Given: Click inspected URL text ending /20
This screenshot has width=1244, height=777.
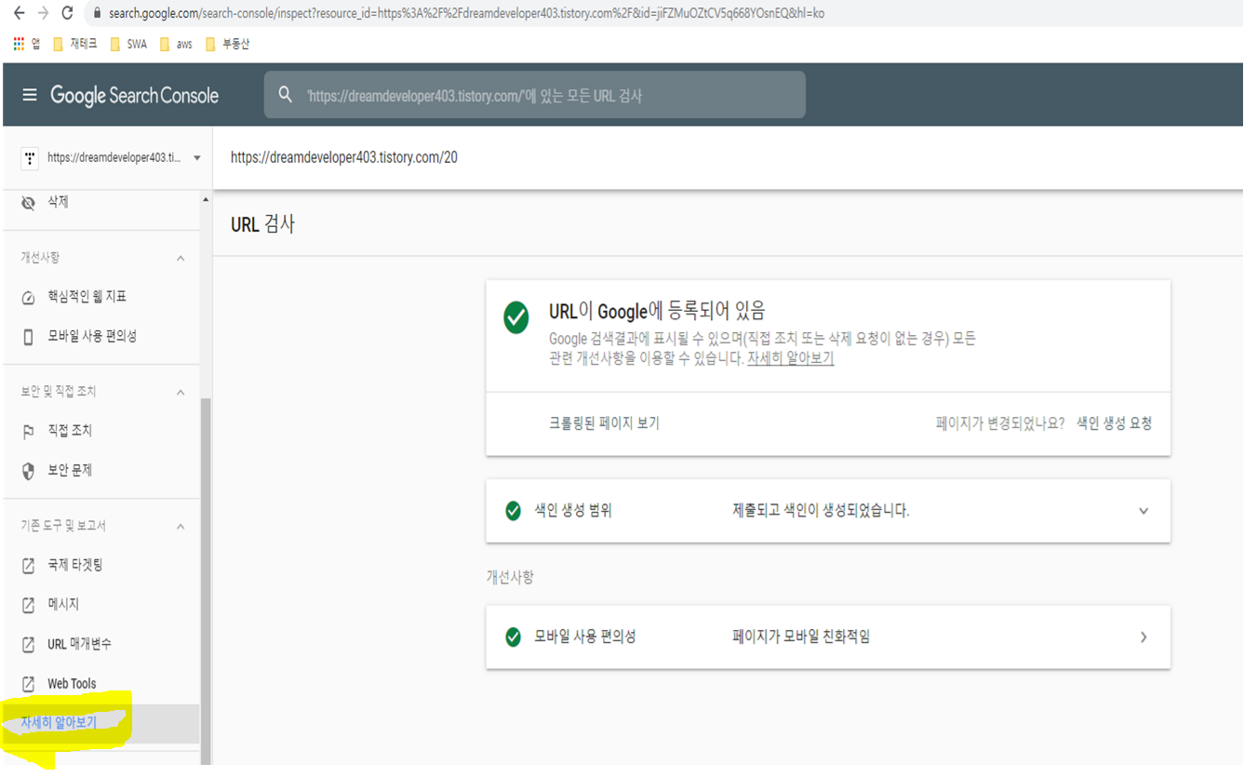Looking at the screenshot, I should [x=344, y=158].
